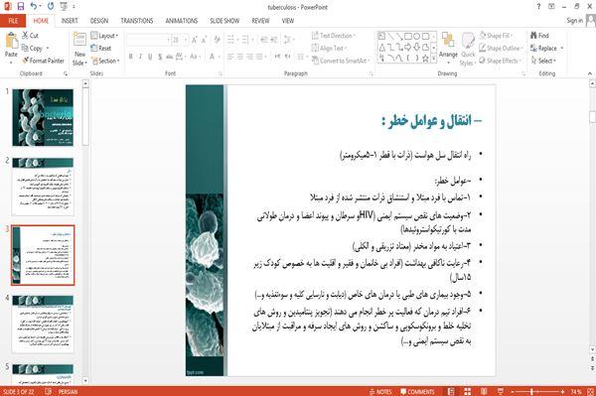Switch to the REVIEW tab
Screen dimensions: 596x396
[260, 21]
